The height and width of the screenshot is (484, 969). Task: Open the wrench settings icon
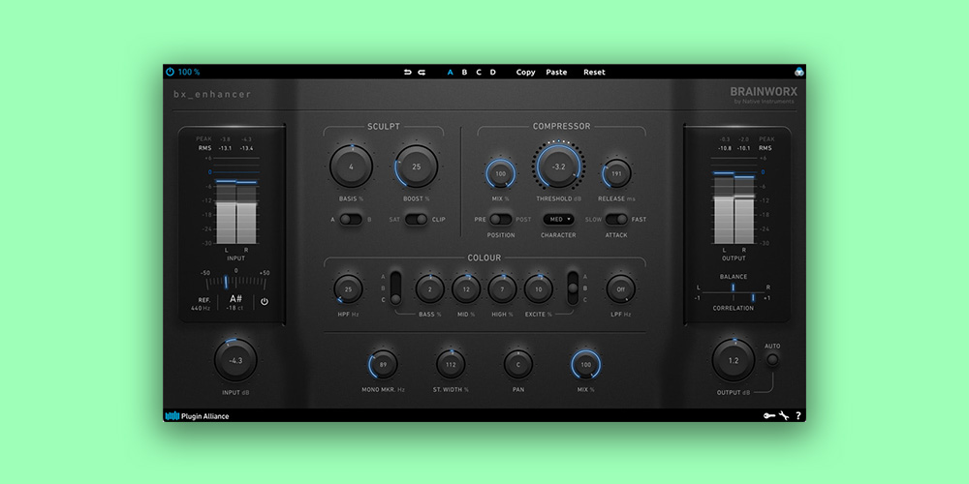[x=784, y=416]
